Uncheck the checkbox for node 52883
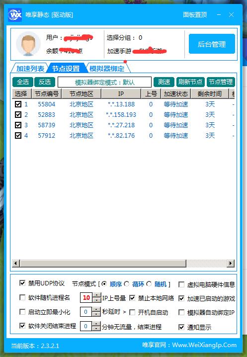The height and width of the screenshot is (357, 247). pyautogui.click(x=18, y=114)
